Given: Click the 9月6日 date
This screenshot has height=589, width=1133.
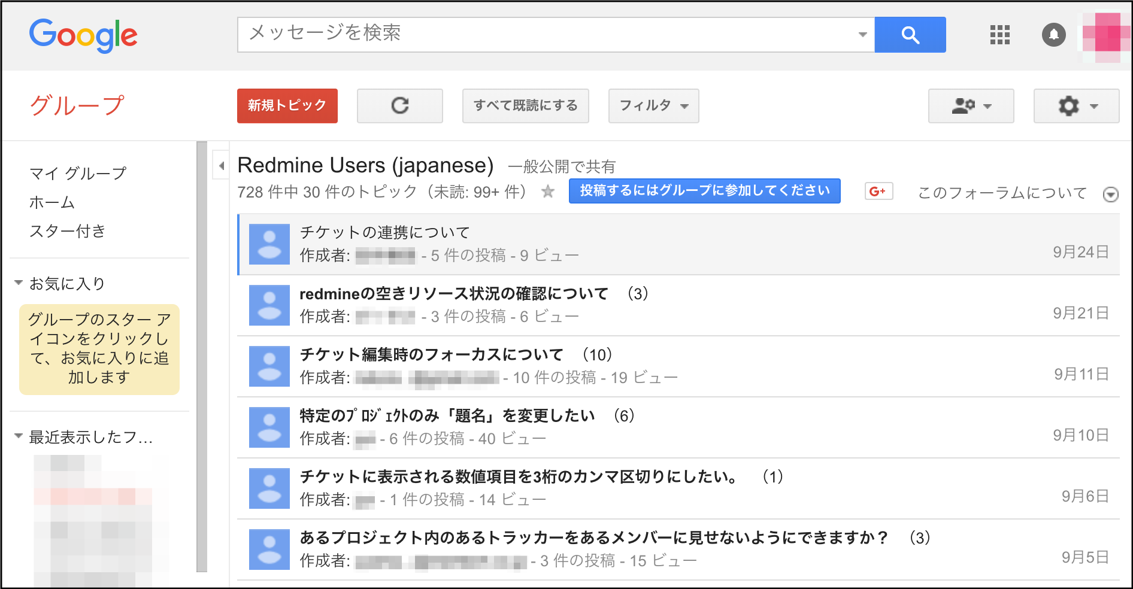Looking at the screenshot, I should pyautogui.click(x=1085, y=496).
